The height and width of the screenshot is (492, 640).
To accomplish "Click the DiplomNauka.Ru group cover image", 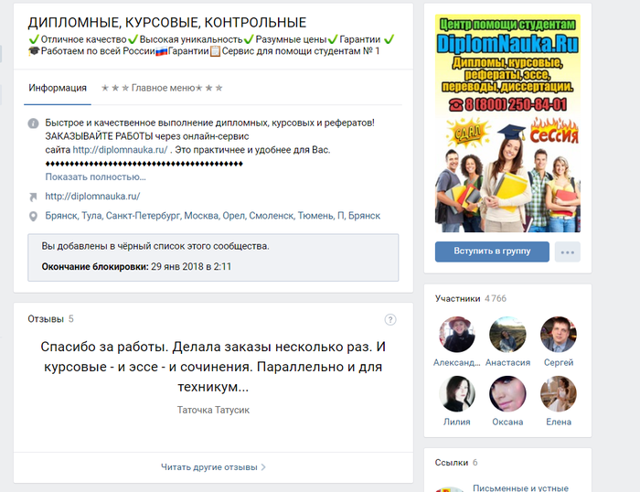I will coord(507,122).
